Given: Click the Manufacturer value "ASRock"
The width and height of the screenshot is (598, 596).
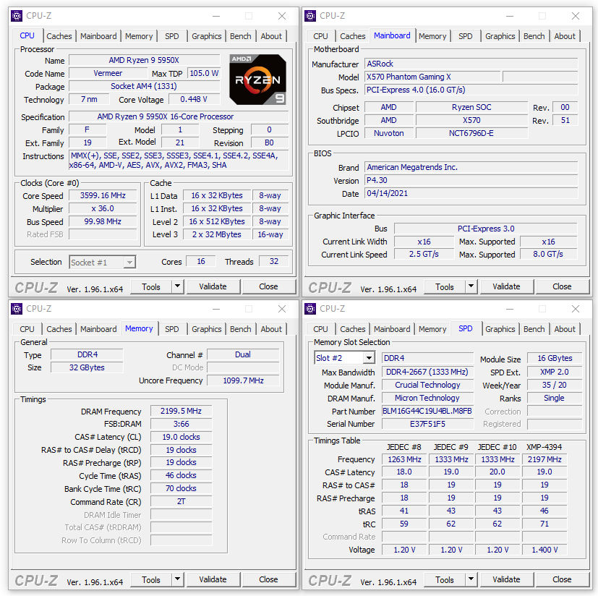Looking at the screenshot, I should point(471,64).
